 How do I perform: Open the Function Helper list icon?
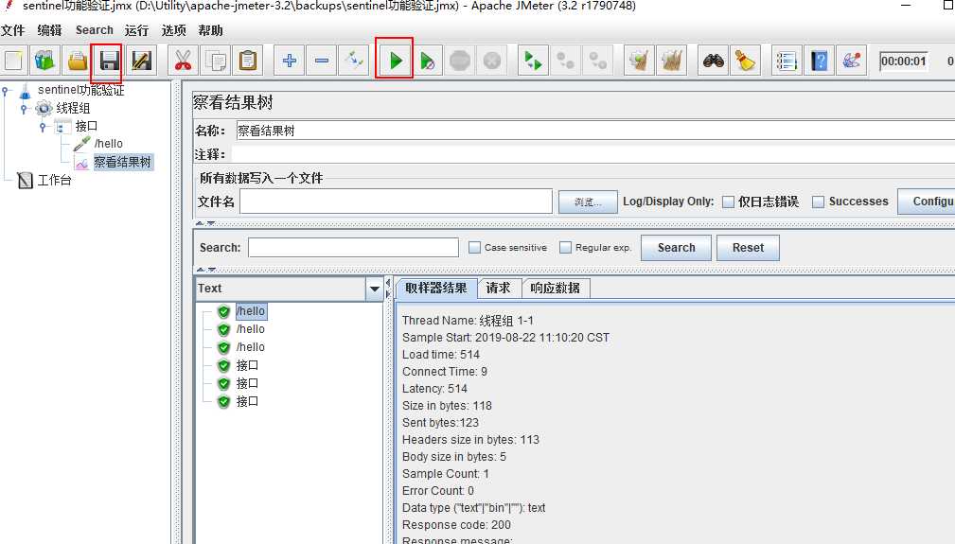(x=787, y=61)
